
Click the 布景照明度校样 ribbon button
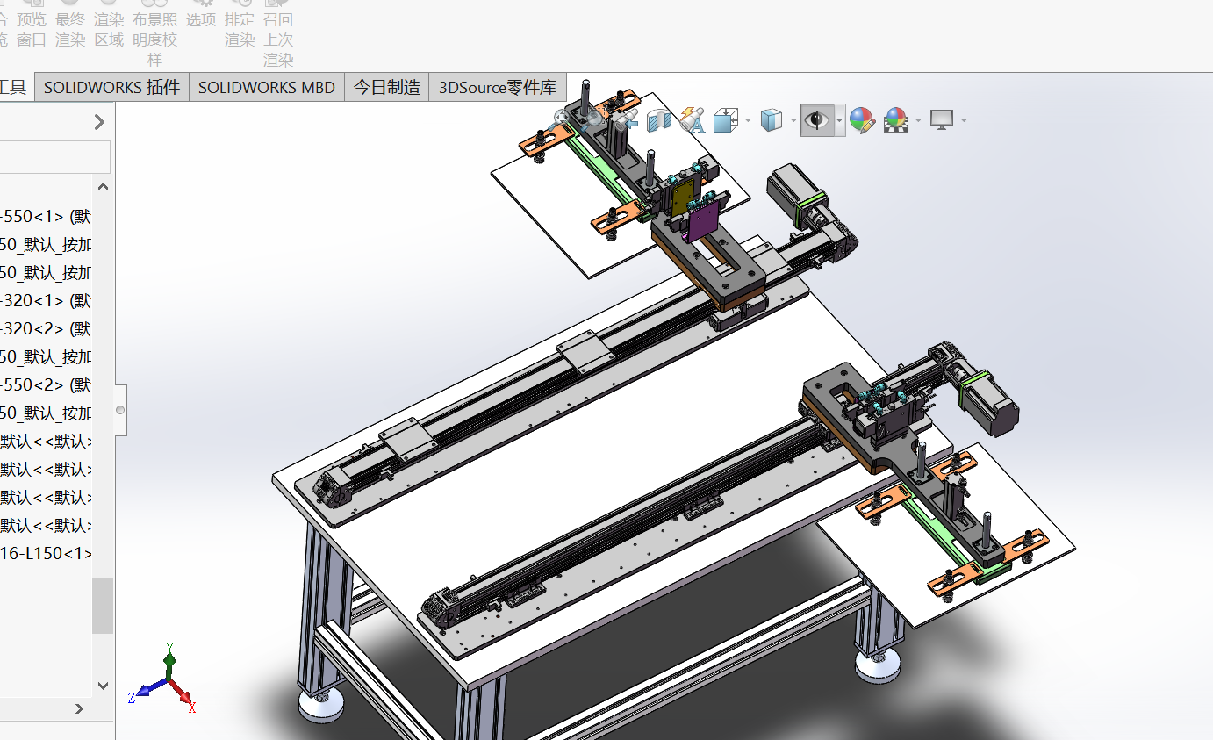(154, 33)
